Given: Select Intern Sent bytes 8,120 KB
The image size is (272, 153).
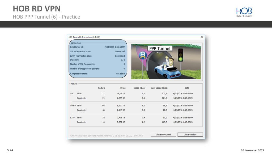Looking at the screenshot, I should 121,105.
